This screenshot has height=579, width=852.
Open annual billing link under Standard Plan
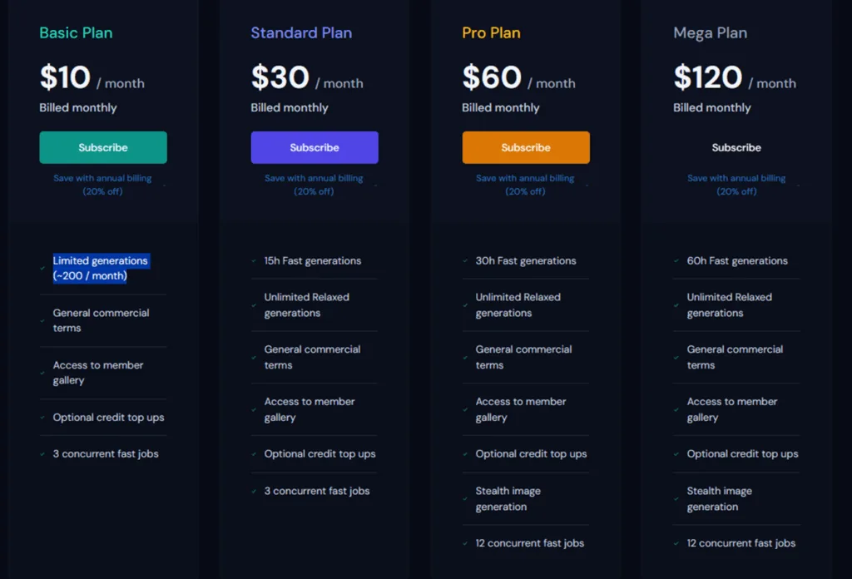point(314,185)
